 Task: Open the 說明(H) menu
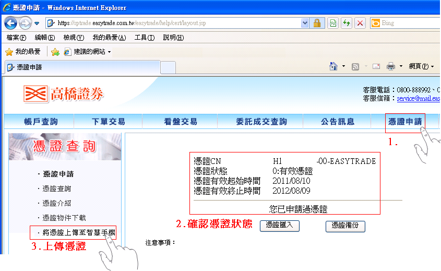pos(173,38)
